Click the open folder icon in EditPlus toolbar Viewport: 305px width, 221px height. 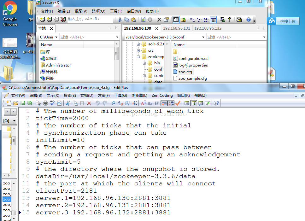tap(16, 103)
